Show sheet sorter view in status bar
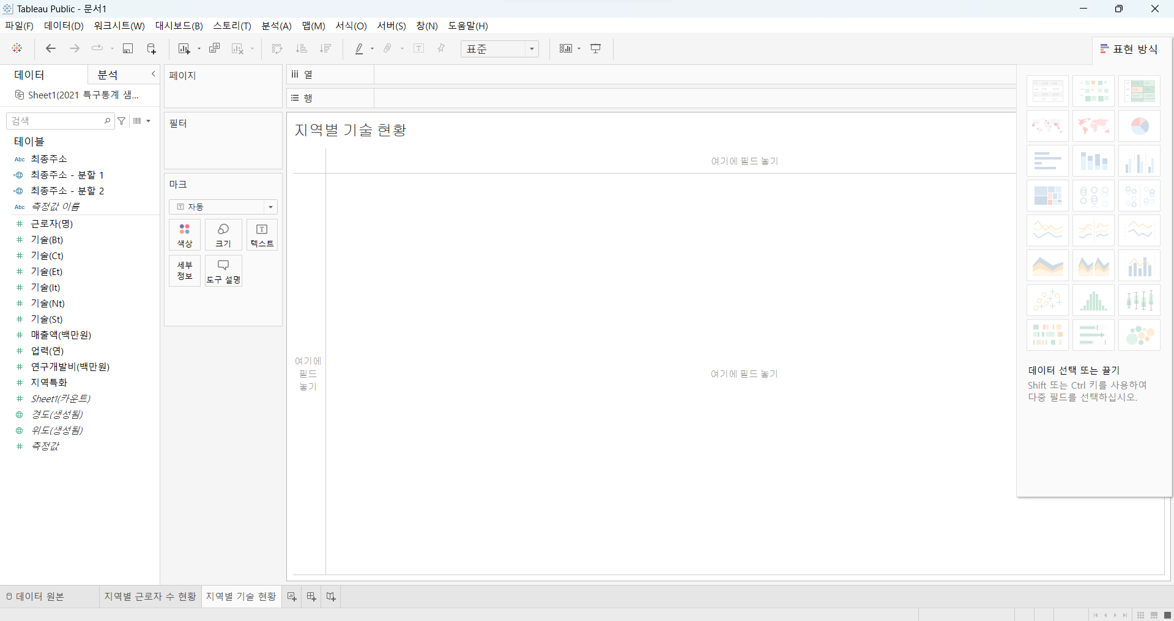Viewport: 1174px width, 621px height. pos(1140,615)
